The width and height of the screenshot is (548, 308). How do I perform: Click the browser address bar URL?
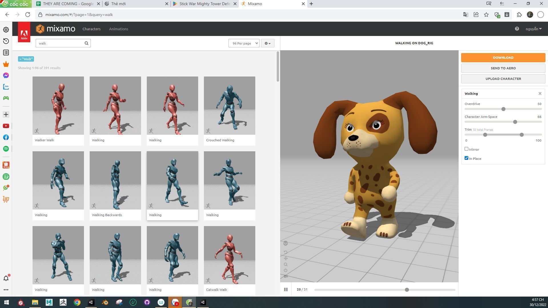(x=79, y=15)
